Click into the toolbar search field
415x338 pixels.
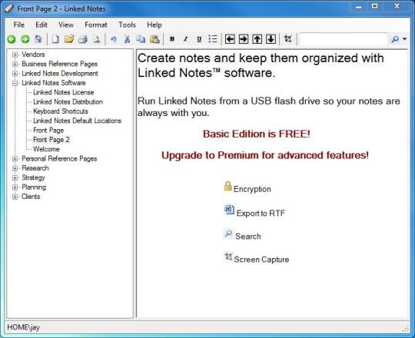click(344, 39)
